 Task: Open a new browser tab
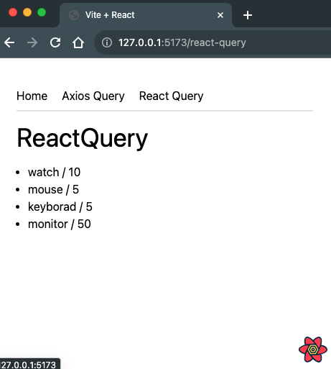tap(248, 15)
